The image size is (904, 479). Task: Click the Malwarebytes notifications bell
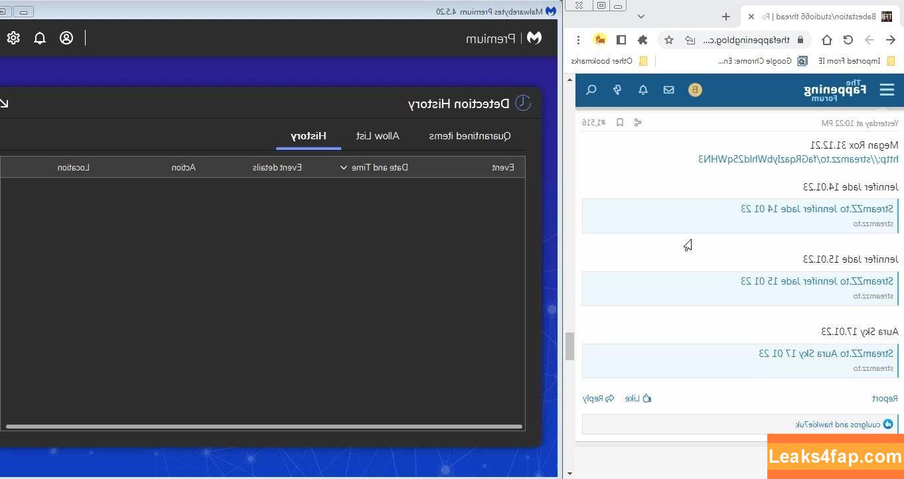[x=40, y=38]
